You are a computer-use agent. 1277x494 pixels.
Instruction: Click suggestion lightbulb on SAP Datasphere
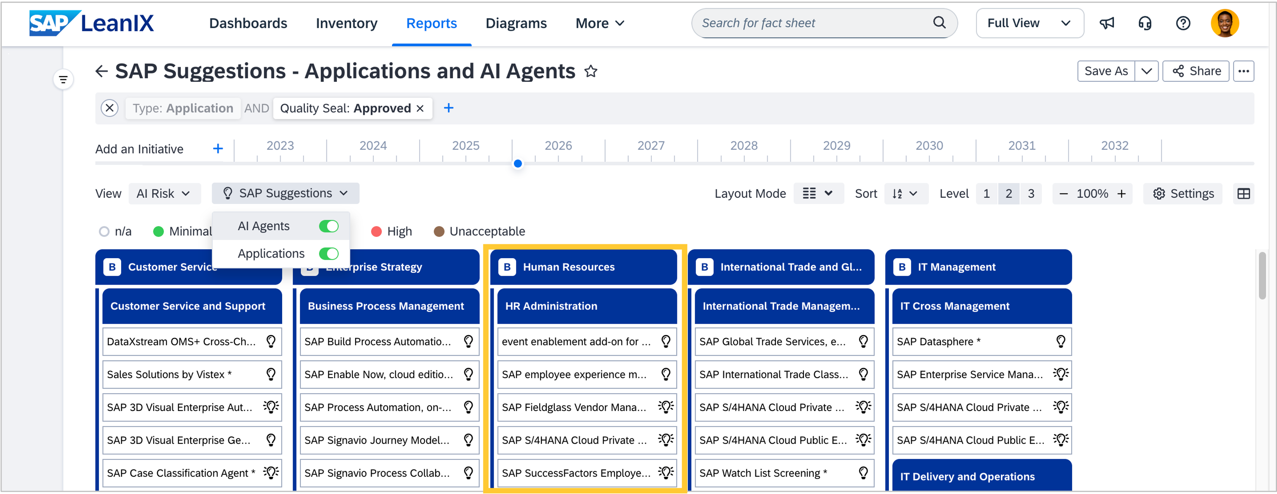(1060, 342)
